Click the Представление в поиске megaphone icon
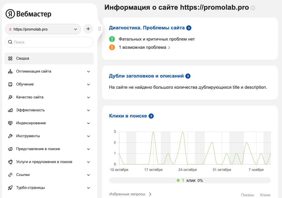The height and width of the screenshot is (198, 282). (10, 149)
